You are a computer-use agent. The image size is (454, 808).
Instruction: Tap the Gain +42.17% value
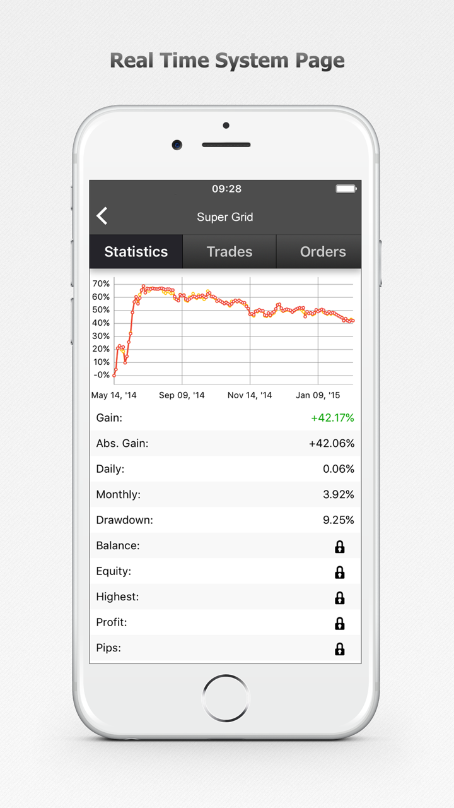[x=332, y=418]
